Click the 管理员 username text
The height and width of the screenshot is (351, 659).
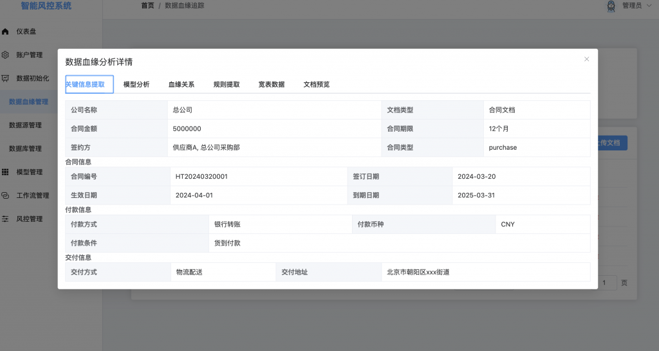coord(632,5)
